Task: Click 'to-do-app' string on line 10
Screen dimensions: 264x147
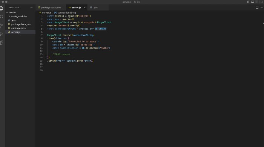Action: click(x=86, y=45)
